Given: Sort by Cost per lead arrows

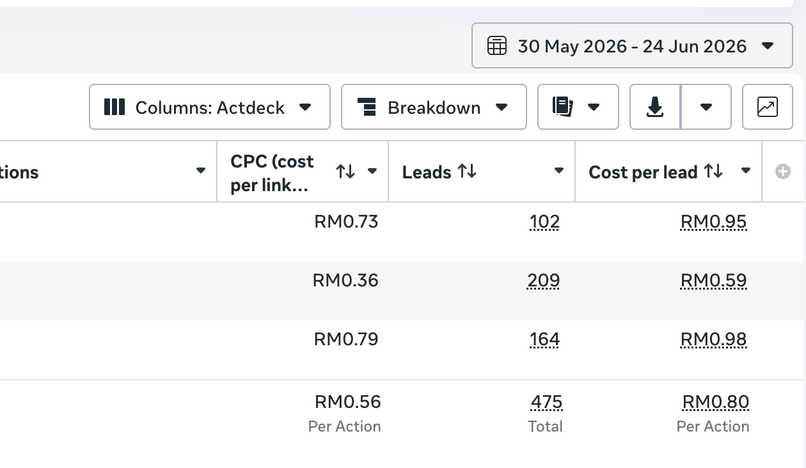Looking at the screenshot, I should click(x=713, y=171).
